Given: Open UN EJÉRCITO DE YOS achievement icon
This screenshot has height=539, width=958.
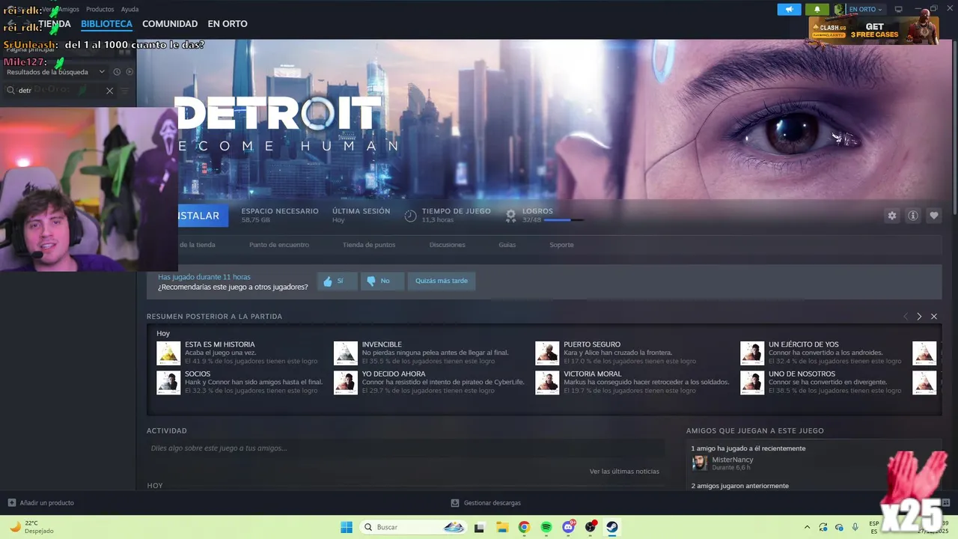Looking at the screenshot, I should click(x=752, y=353).
